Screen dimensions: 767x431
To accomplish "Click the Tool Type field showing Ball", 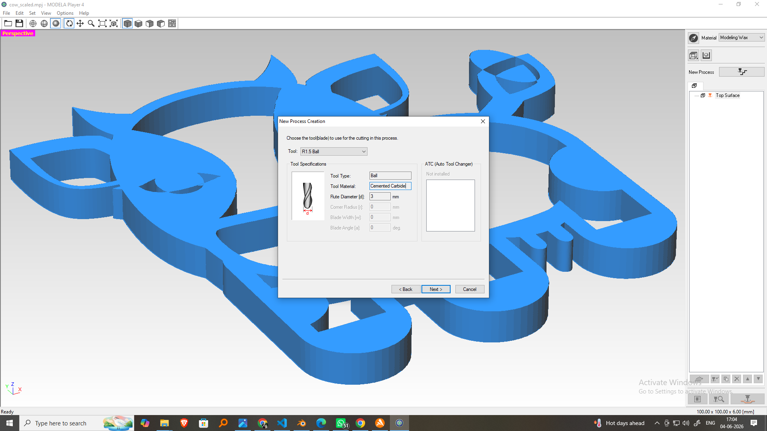I will 390,176.
